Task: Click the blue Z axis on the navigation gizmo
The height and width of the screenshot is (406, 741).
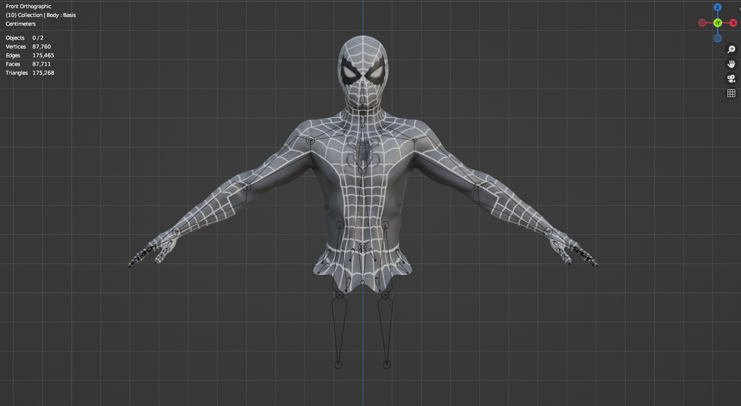Action: 717,7
